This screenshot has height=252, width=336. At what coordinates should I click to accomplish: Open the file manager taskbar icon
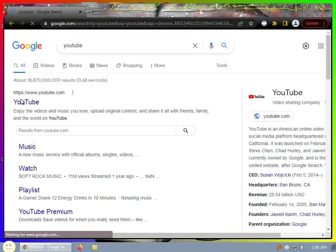click(x=95, y=247)
